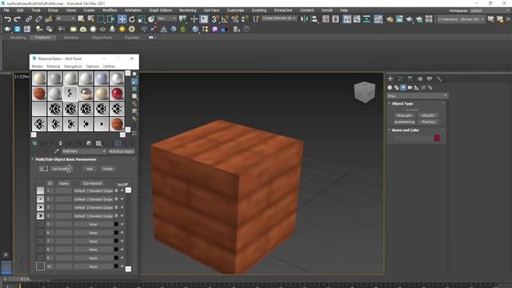Click the Delete button in Multi/Sub-Object parameters
Screen dimensions: 512x288
[108, 169]
